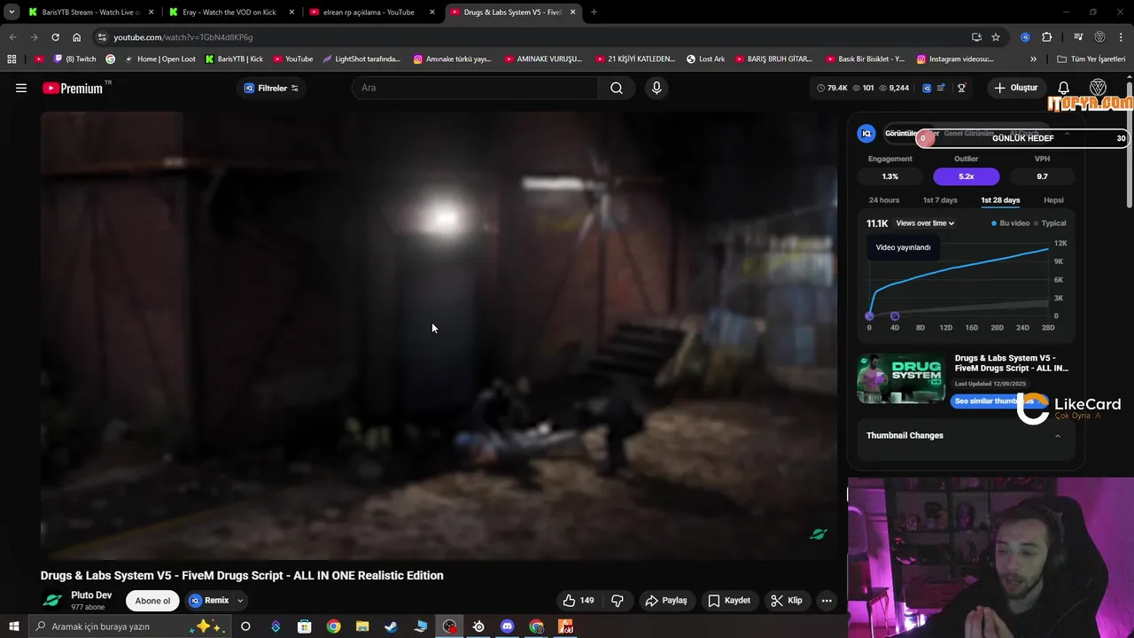This screenshot has width=1134, height=638.
Task: Open the Pluto Dev channel name link
Action: [91, 595]
